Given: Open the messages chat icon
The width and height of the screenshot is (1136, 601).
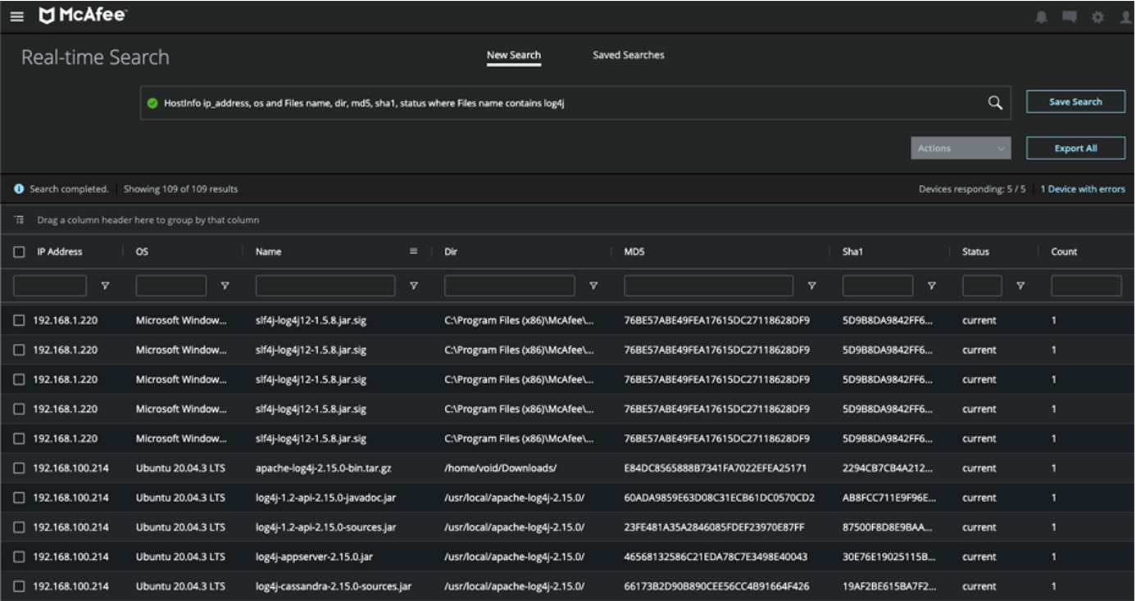Looking at the screenshot, I should tap(1070, 16).
